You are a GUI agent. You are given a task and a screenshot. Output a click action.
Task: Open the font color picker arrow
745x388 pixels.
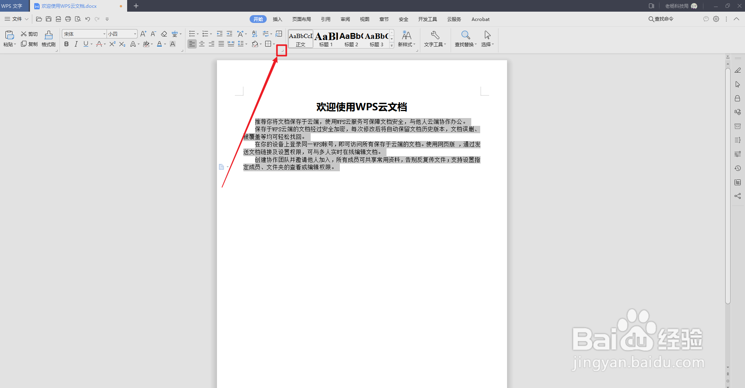pos(165,44)
